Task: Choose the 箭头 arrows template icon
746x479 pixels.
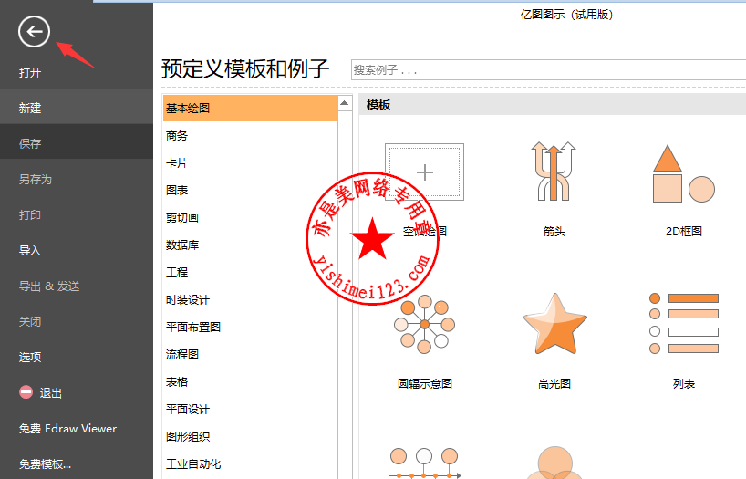Action: 554,171
